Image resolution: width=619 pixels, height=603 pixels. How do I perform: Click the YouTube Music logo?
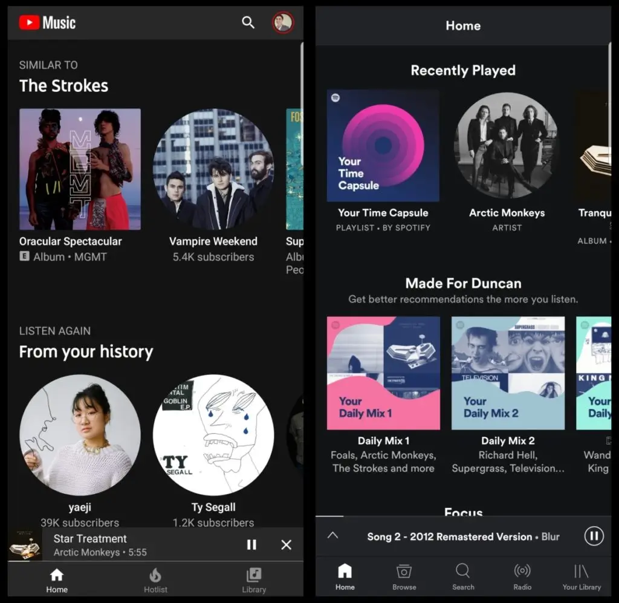point(47,23)
